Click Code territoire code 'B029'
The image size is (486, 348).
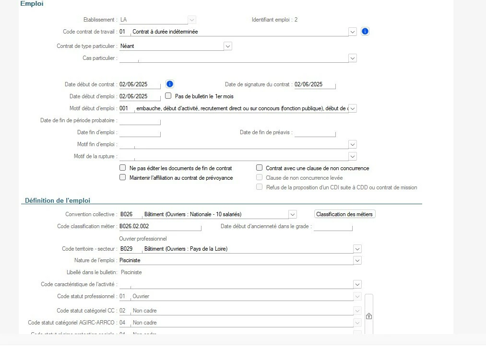127,249
